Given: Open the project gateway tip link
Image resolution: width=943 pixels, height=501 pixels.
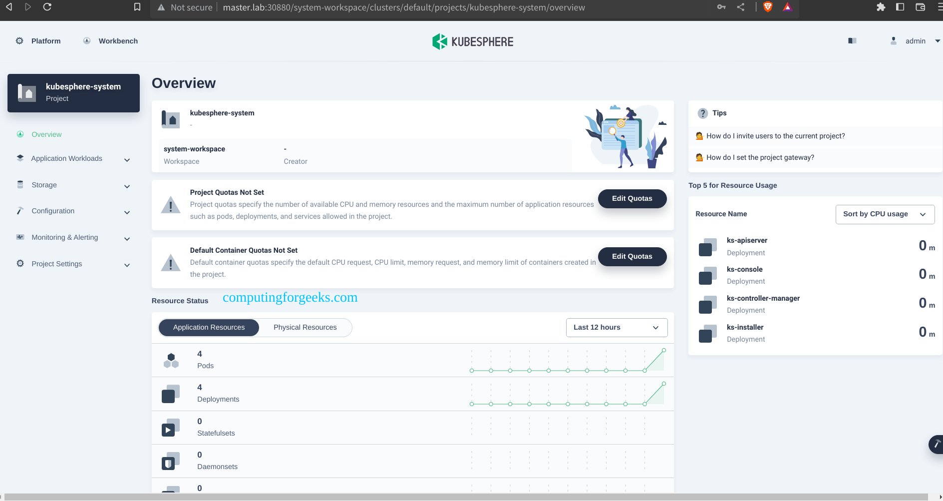Looking at the screenshot, I should (x=760, y=157).
